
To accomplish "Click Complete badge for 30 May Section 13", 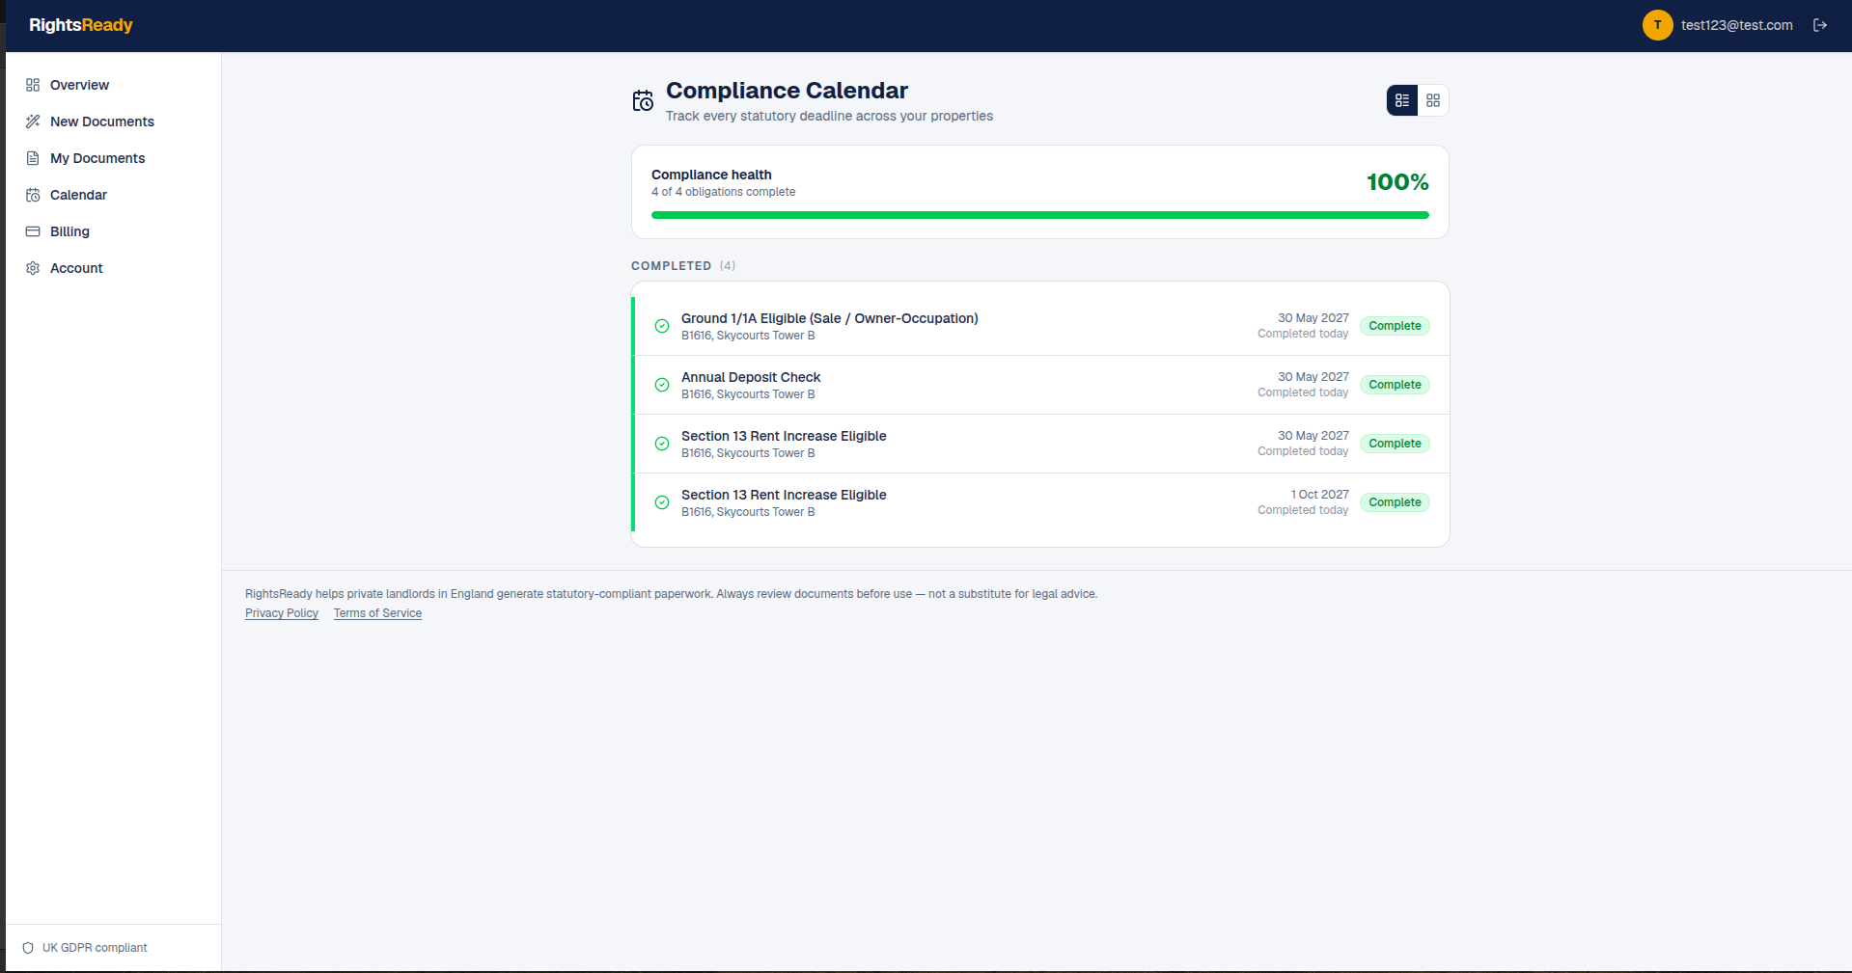I will point(1395,444).
